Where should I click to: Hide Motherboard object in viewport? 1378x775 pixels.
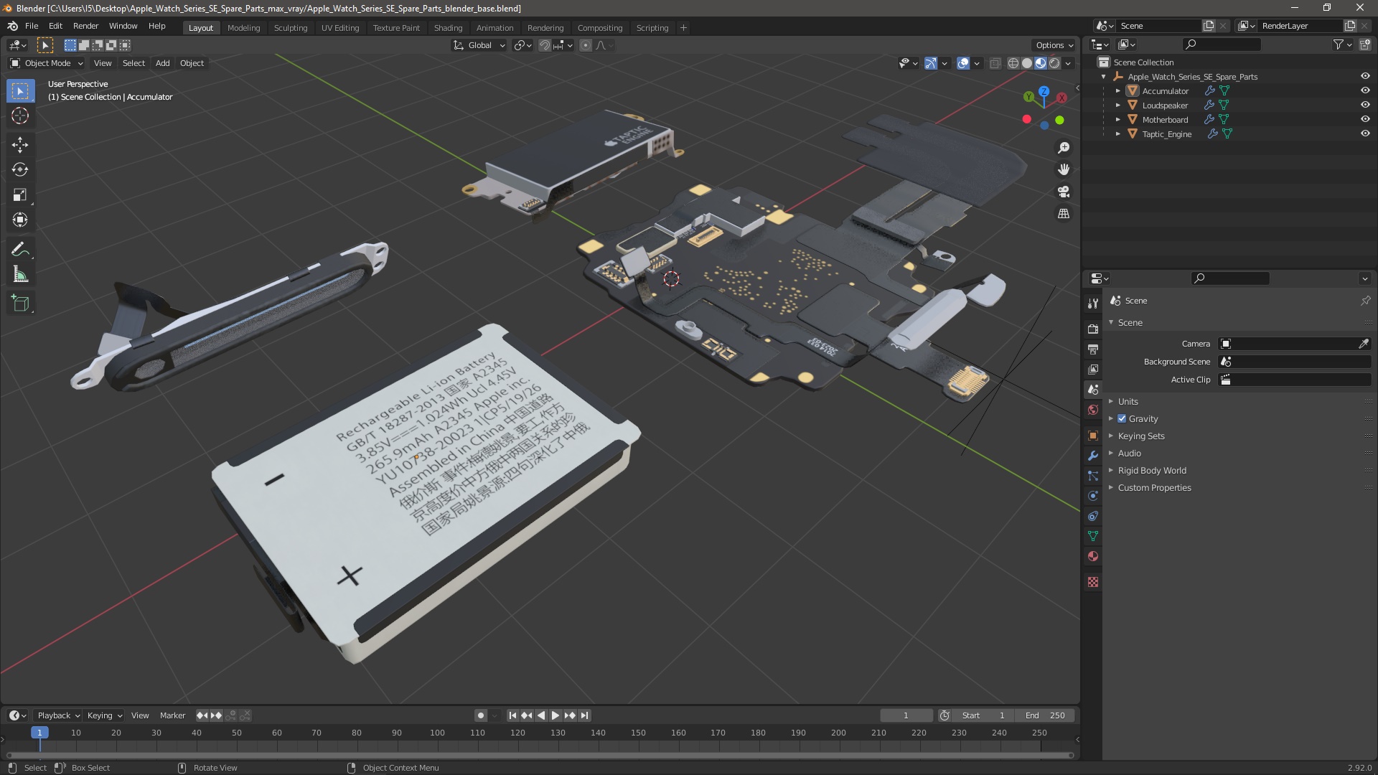click(1365, 119)
